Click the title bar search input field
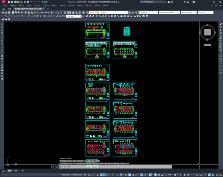Screen dimensions: 223x177 point(152,2)
